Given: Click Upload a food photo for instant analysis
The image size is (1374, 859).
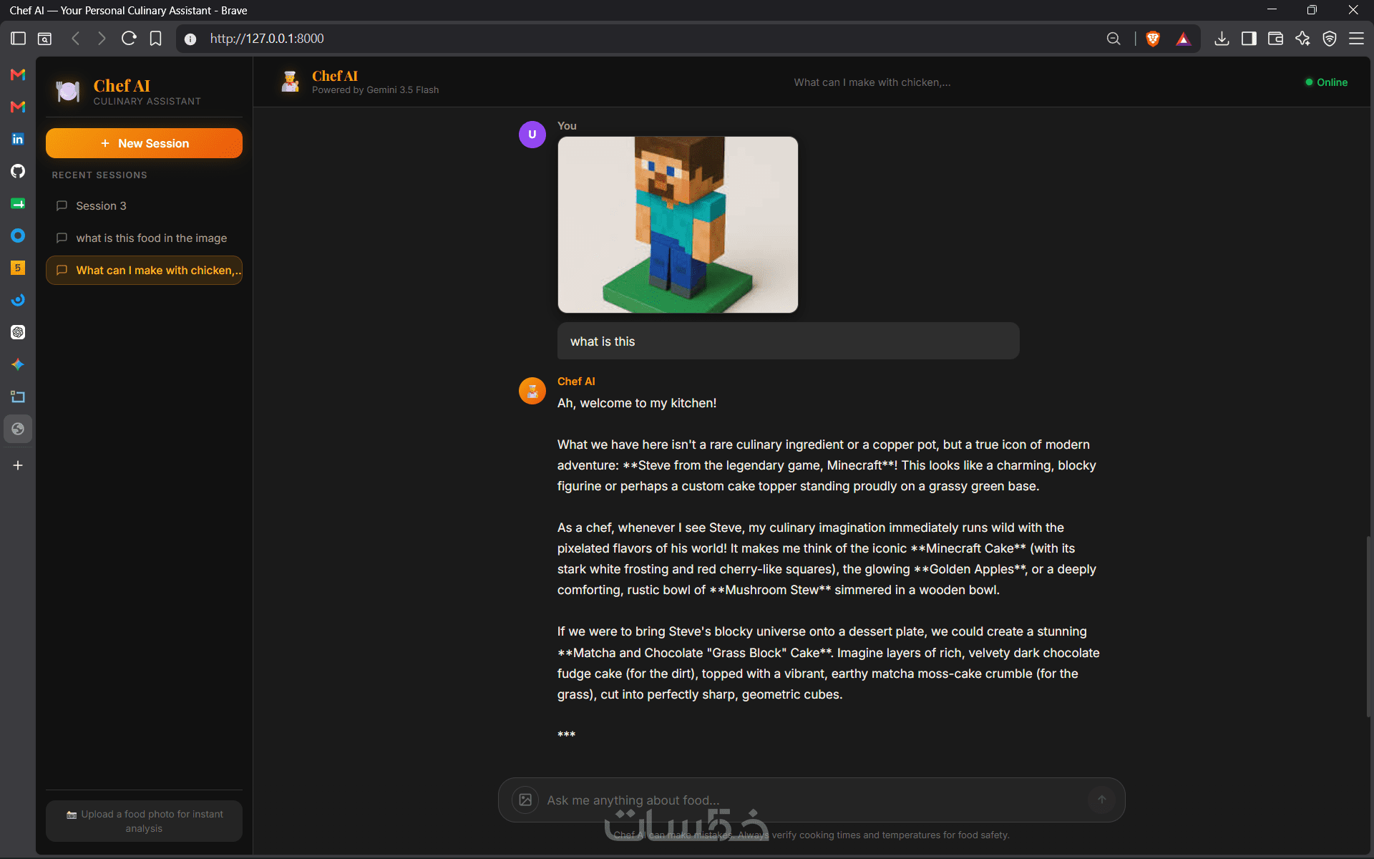Looking at the screenshot, I should (144, 821).
